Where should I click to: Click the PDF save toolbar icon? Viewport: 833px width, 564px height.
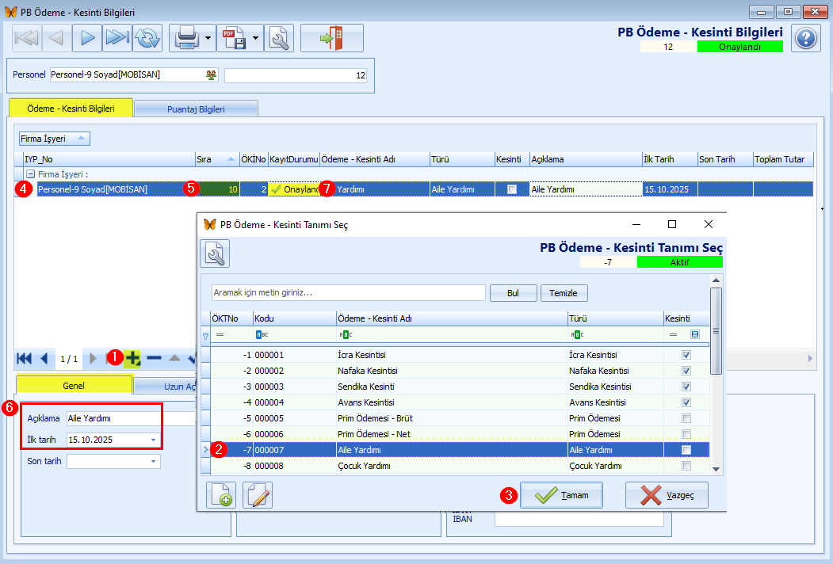(x=234, y=37)
